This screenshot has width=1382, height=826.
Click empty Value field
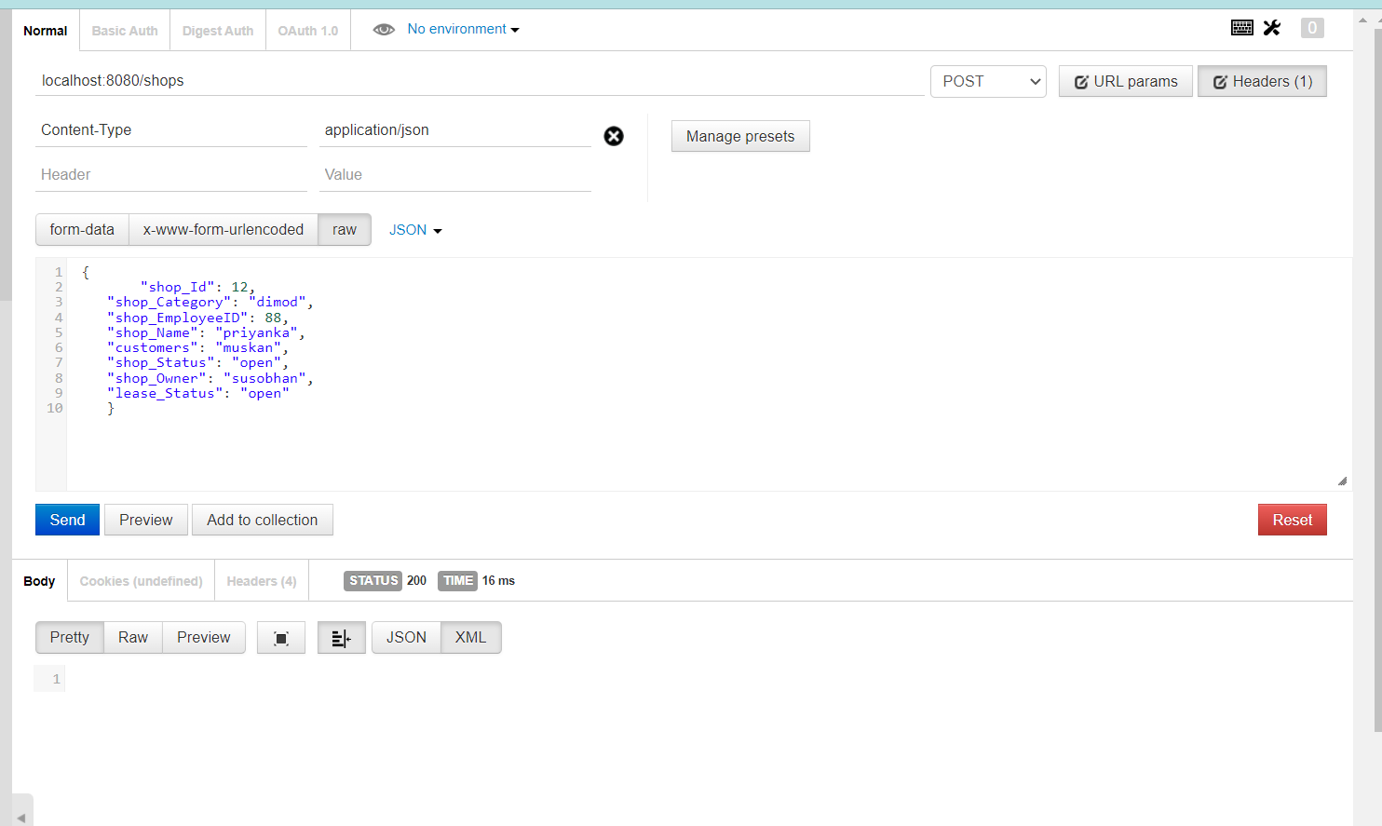pyautogui.click(x=455, y=175)
